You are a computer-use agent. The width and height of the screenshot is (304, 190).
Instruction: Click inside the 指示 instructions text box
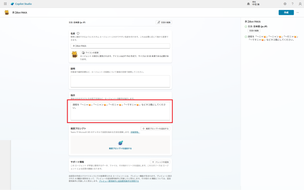(x=120, y=111)
